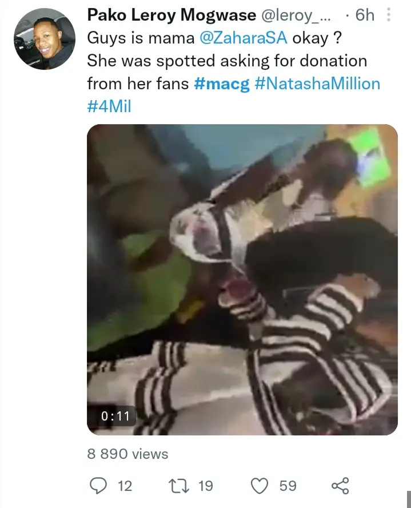Open the tweet's three-dot more options menu
This screenshot has width=411, height=508.
pos(388,15)
